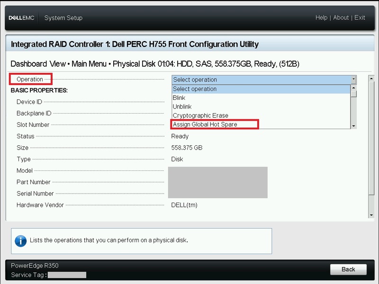Click the Type label
The width and height of the screenshot is (379, 284).
[x=23, y=159]
